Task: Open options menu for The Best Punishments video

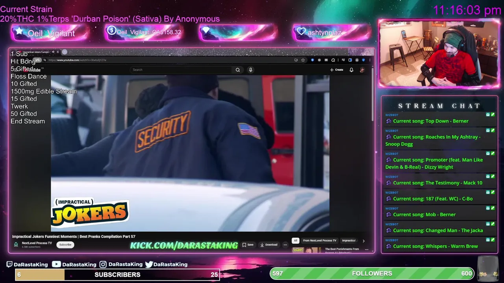Action: coord(367,250)
